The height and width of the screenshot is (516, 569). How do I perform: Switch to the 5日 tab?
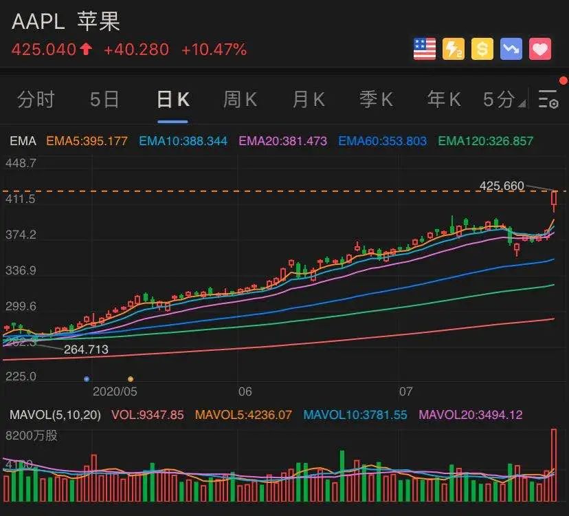click(x=104, y=99)
